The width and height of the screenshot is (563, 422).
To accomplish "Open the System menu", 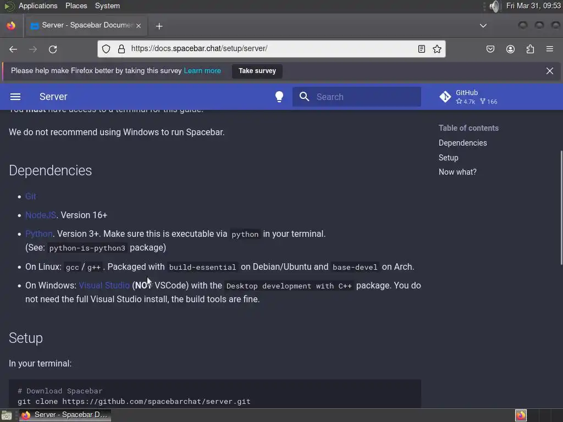I will pyautogui.click(x=107, y=5).
